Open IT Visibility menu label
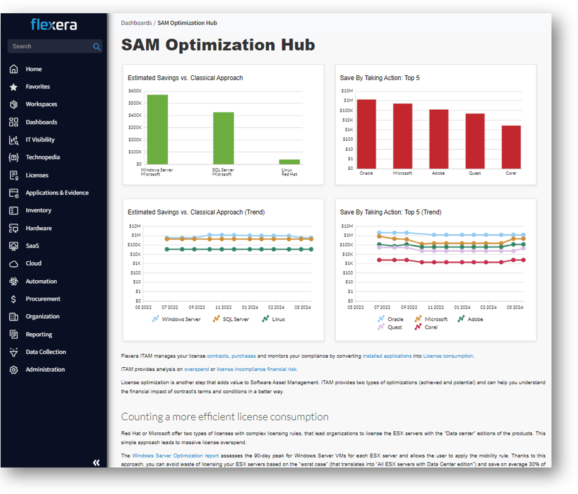The image size is (578, 494). (40, 139)
